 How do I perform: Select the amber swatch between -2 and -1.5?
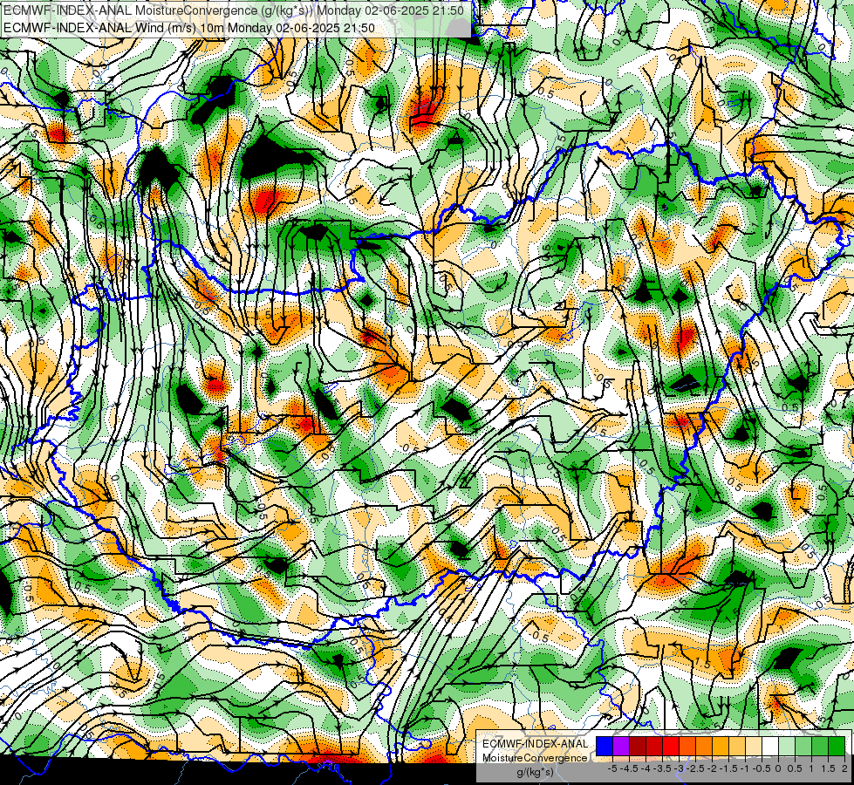click(x=721, y=747)
